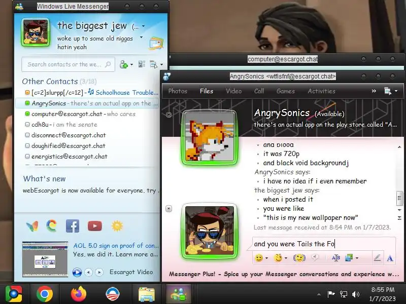
Task: Click the Messenger taskbar button
Action: click(179, 294)
